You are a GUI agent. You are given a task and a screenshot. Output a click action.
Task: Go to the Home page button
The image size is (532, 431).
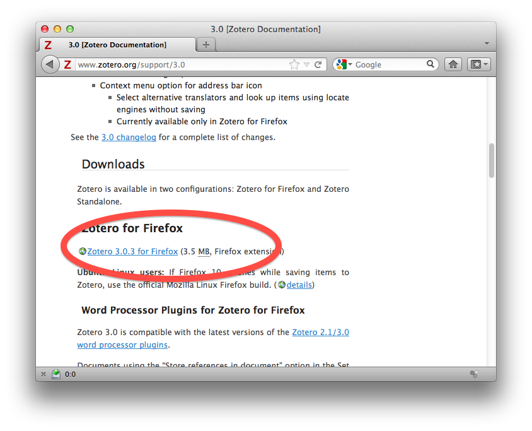(453, 64)
